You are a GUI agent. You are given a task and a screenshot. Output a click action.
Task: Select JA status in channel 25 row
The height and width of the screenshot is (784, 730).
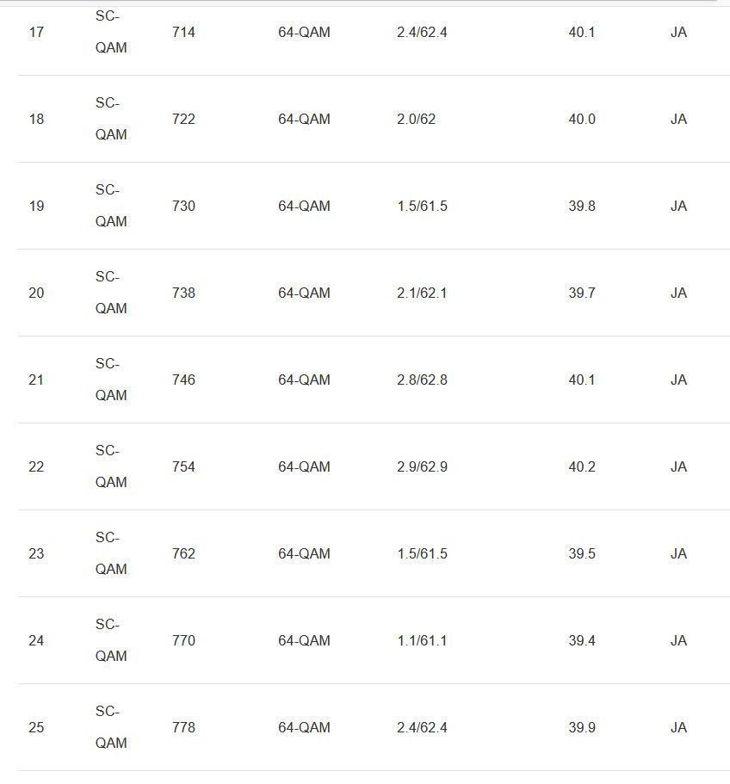[x=678, y=728]
